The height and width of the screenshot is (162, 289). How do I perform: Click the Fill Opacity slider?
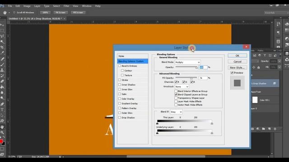pos(186,78)
